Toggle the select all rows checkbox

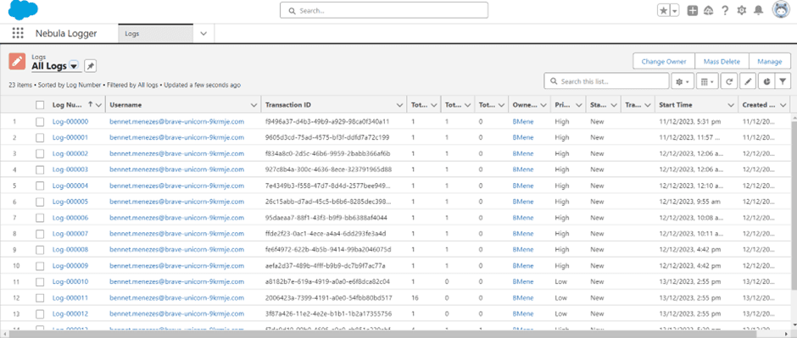point(40,105)
